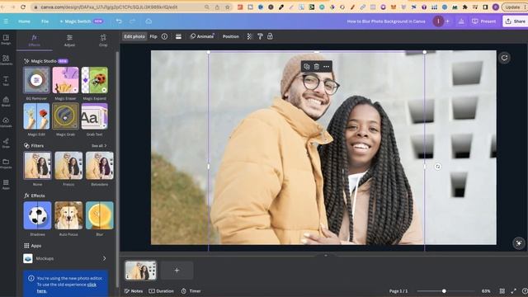Open the hamburger main menu
The height and width of the screenshot is (297, 528).
pos(6,21)
